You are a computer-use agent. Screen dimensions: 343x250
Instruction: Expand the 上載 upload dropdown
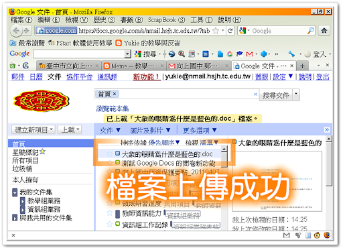70,129
